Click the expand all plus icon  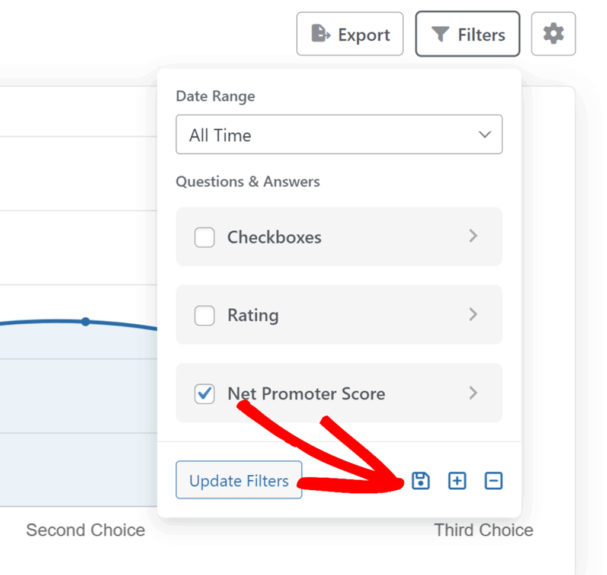tap(457, 481)
